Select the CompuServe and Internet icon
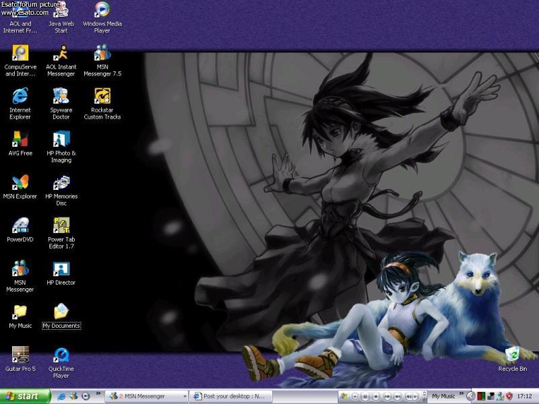The image size is (539, 404). pos(20,61)
